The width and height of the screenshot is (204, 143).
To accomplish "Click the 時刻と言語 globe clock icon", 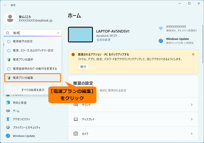I will pos(8,103).
